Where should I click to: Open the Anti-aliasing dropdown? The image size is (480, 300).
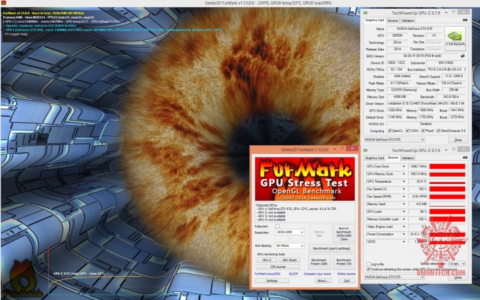[x=289, y=246]
